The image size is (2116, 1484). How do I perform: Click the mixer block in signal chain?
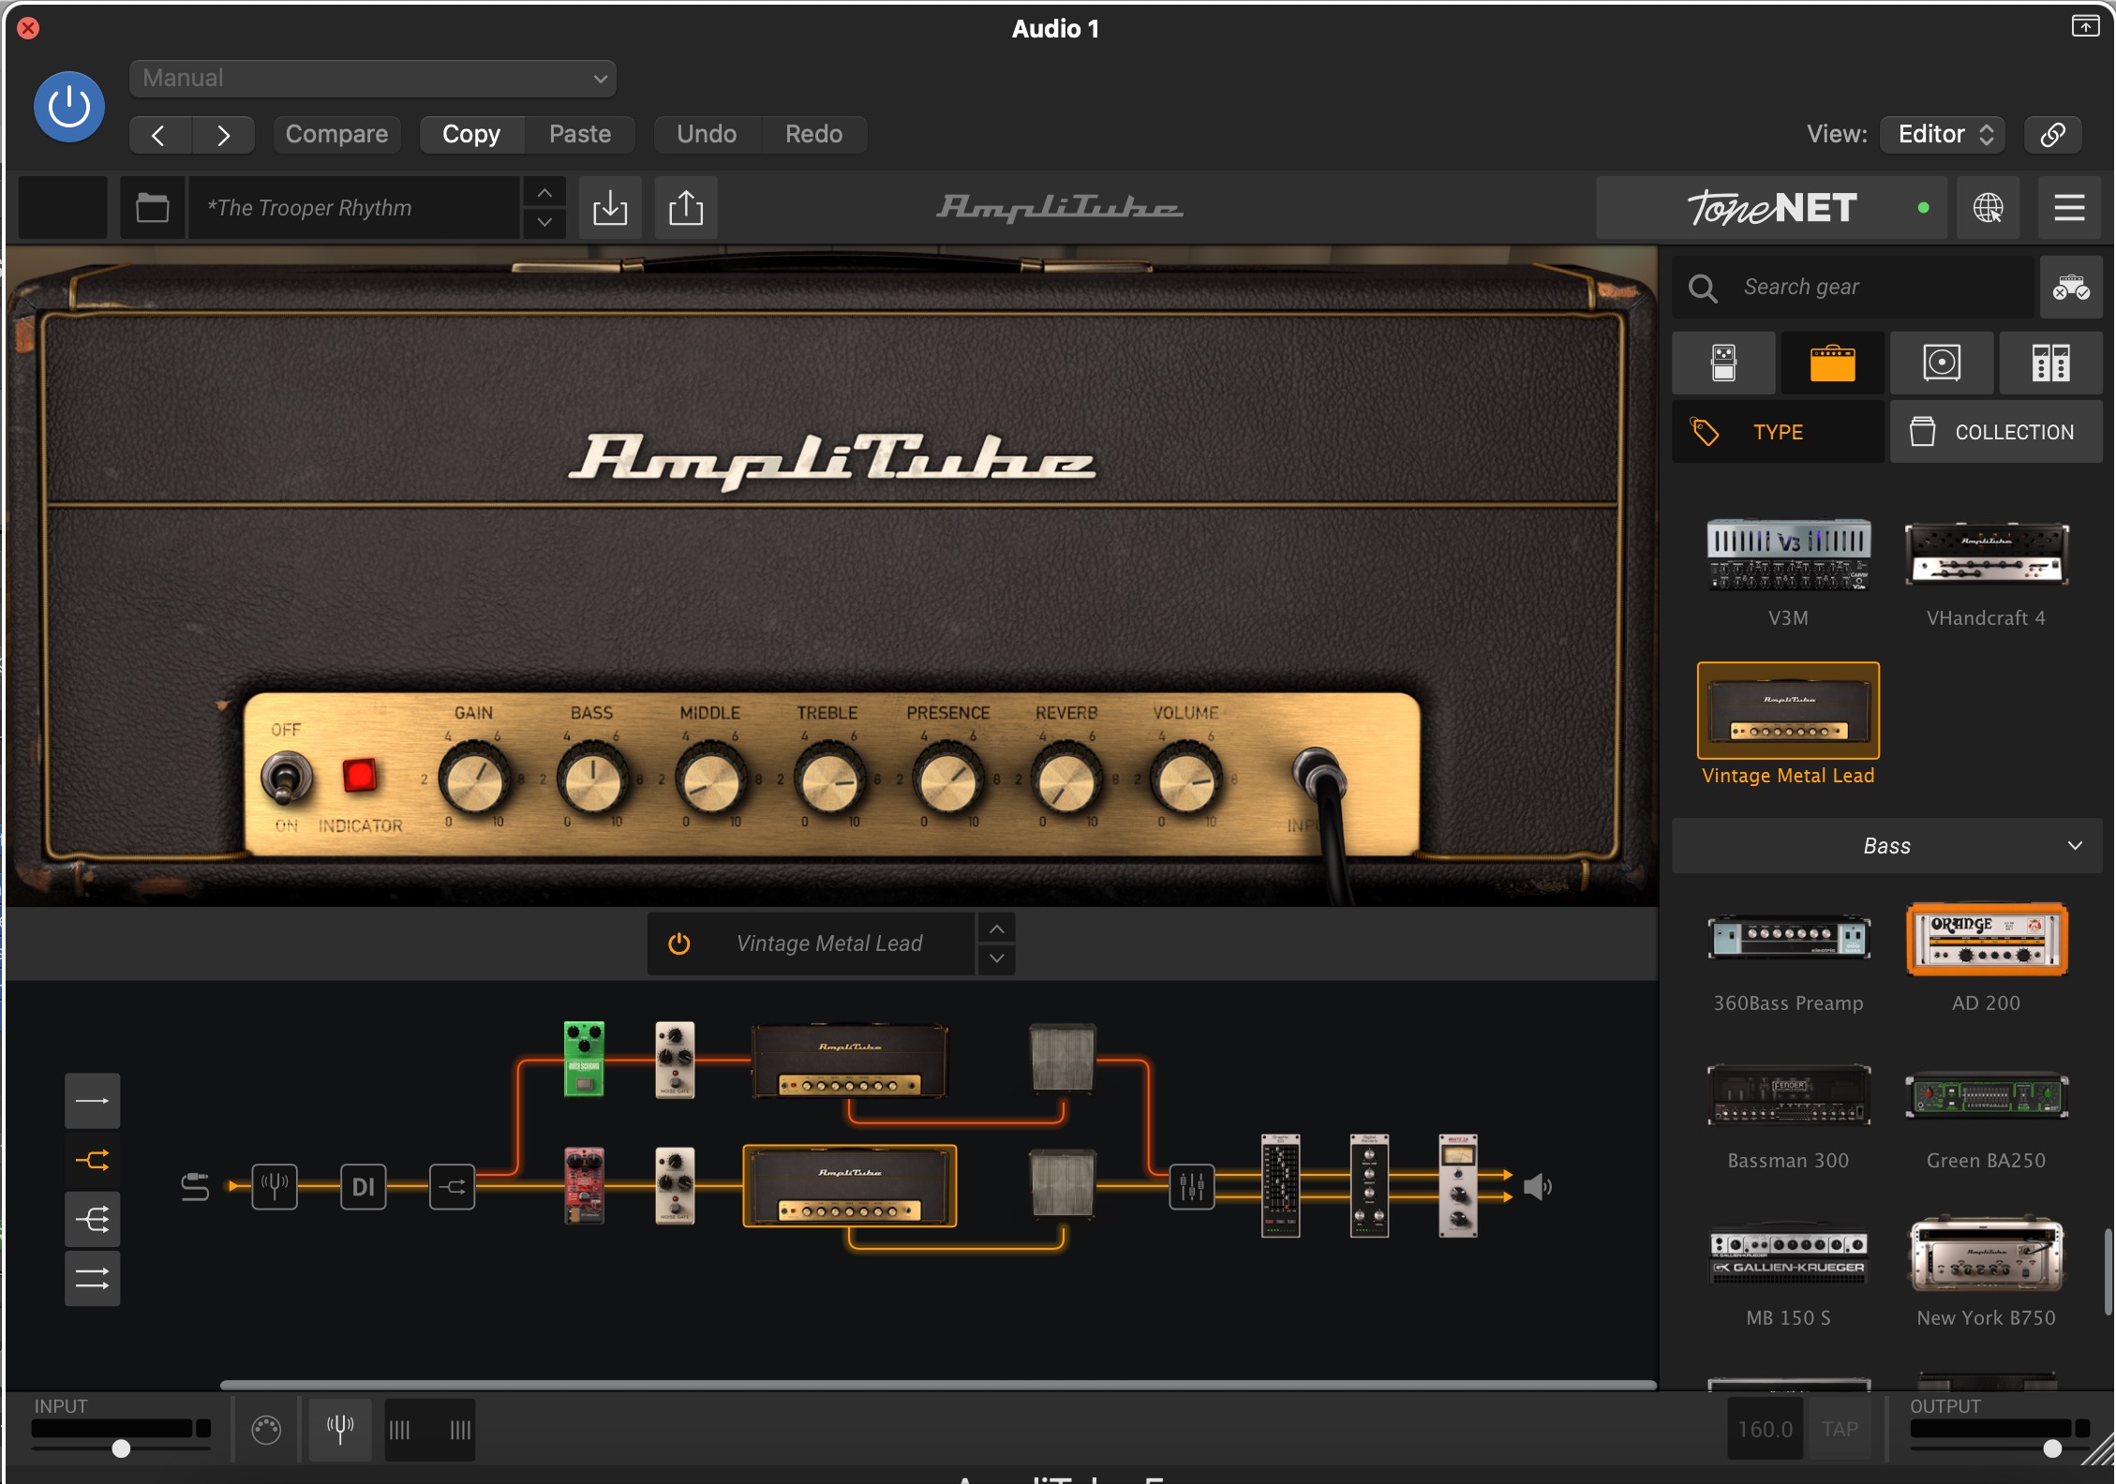tap(1192, 1186)
